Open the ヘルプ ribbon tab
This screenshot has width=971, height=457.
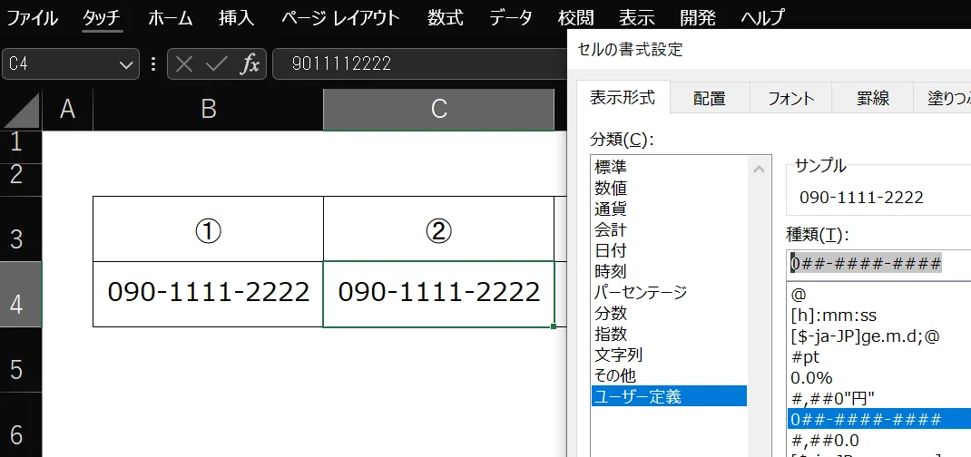click(x=763, y=17)
